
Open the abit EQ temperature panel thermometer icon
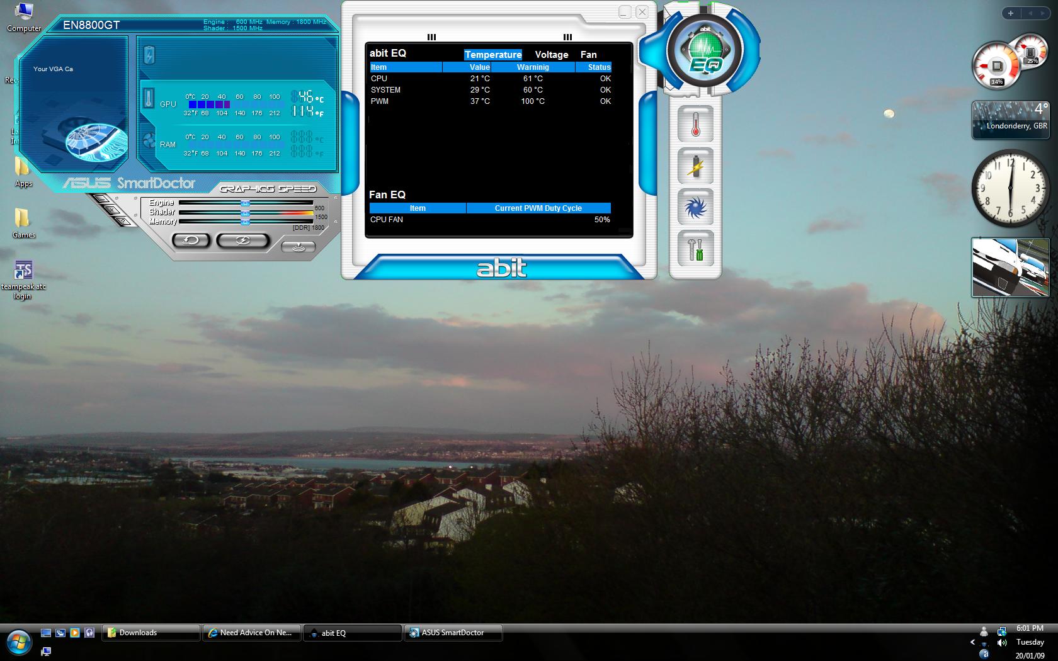(x=695, y=123)
